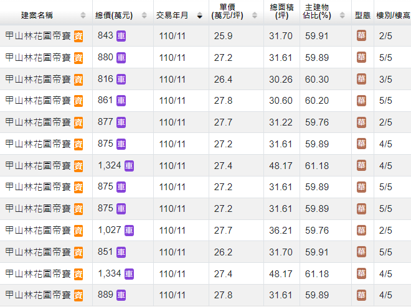The image size is (411, 307).
Task: Select area 48.17 in the 1,324 row
Action: 280,166
